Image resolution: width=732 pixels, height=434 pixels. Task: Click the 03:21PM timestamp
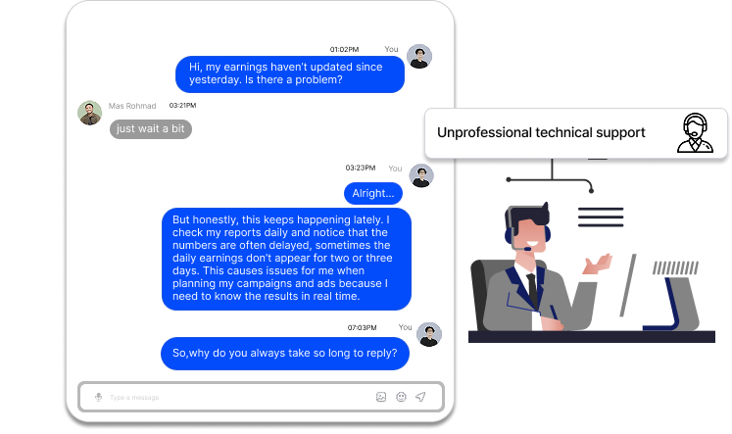click(x=182, y=106)
